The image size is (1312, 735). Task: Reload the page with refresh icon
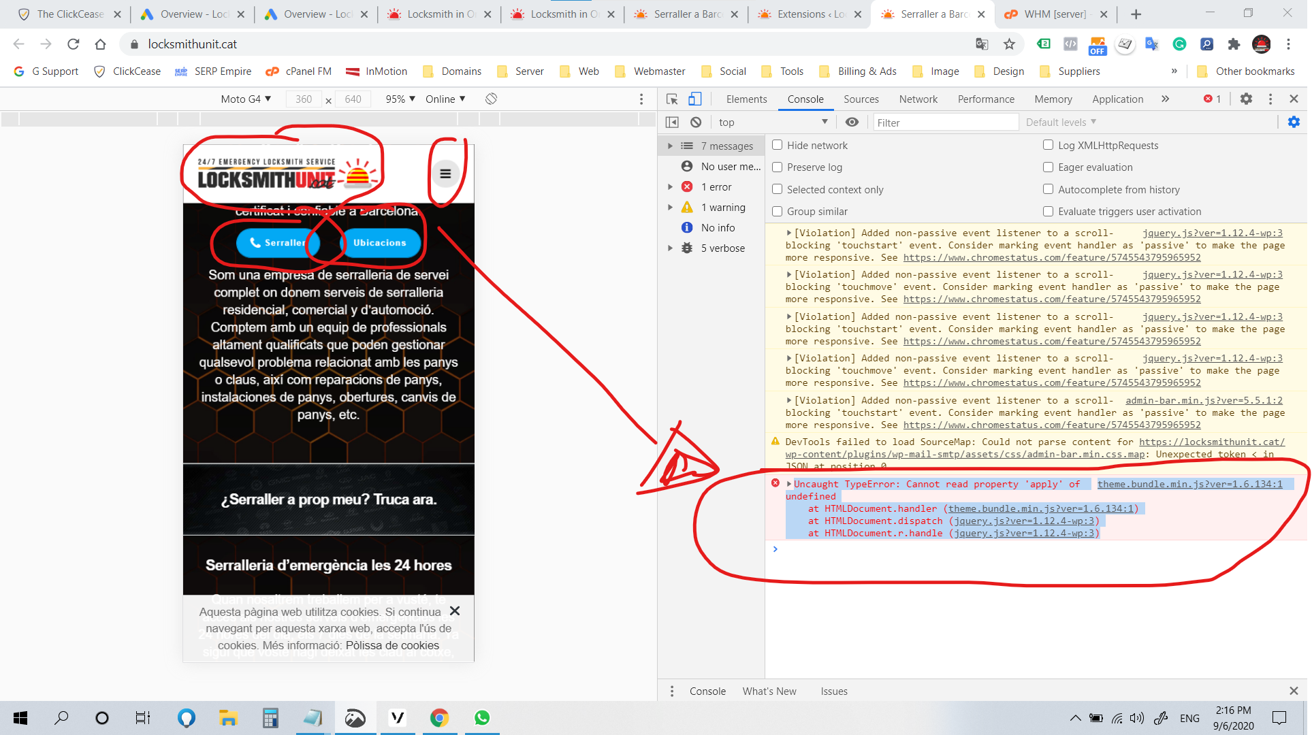point(74,44)
